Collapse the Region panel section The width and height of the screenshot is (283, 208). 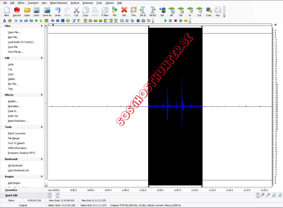(x=42, y=176)
